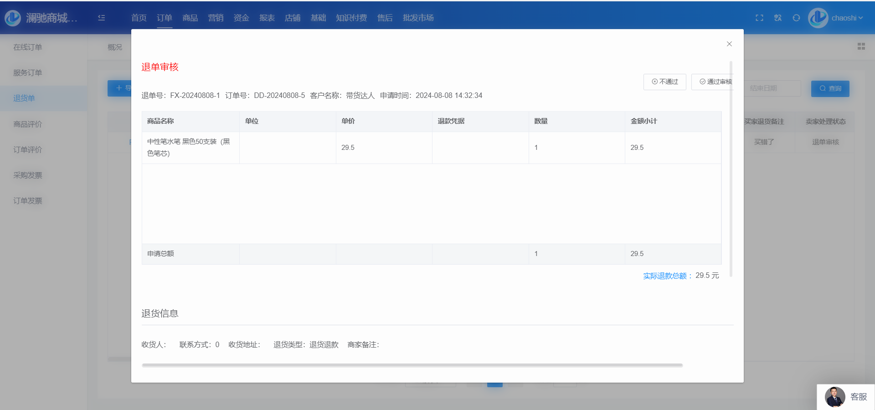Click the language translate icon

778,18
